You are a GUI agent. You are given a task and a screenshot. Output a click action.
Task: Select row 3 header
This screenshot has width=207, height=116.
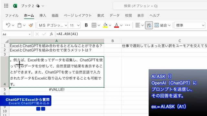coord(5,54)
